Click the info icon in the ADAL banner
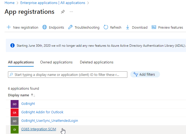 point(12,46)
